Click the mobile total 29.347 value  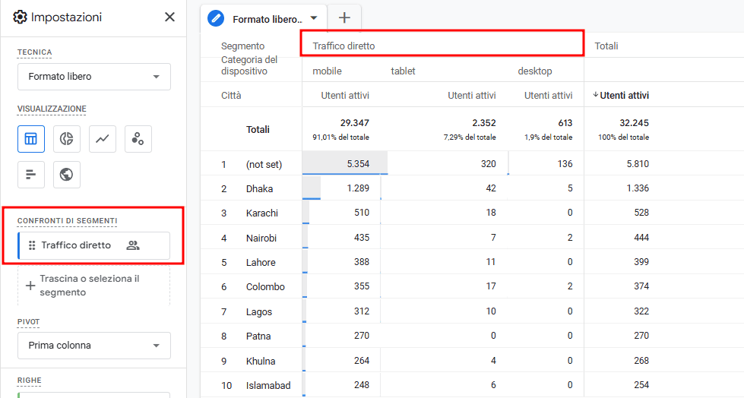(354, 123)
